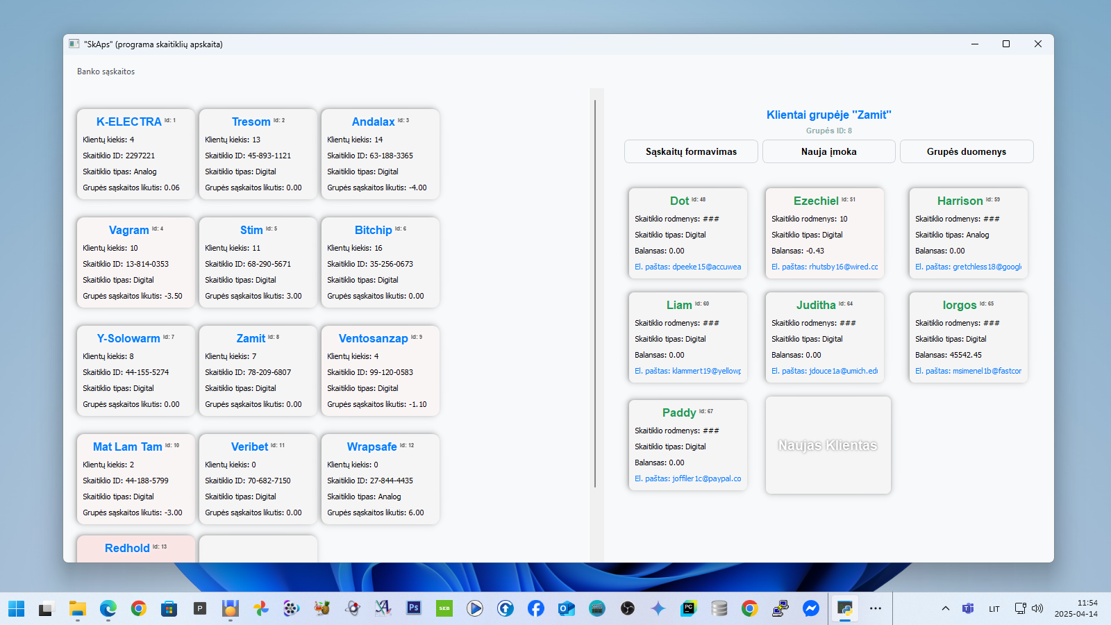Click the Naujas Klientas placeholder card
This screenshot has height=625, width=1111.
click(x=828, y=445)
